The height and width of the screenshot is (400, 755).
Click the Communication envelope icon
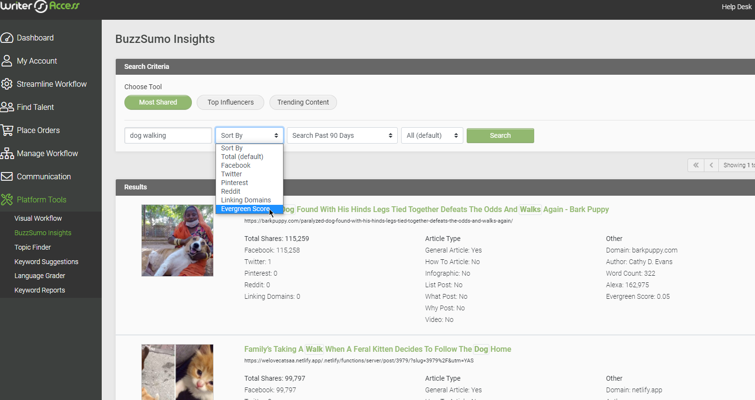(x=7, y=176)
